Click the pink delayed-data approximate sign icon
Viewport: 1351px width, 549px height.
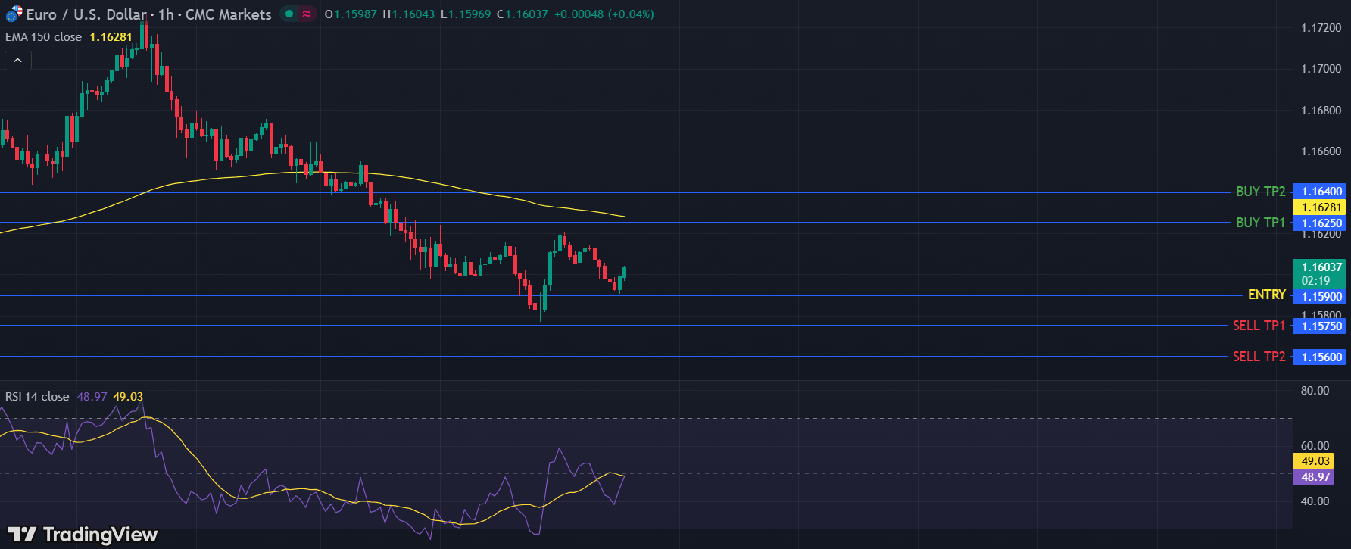pyautogui.click(x=307, y=14)
